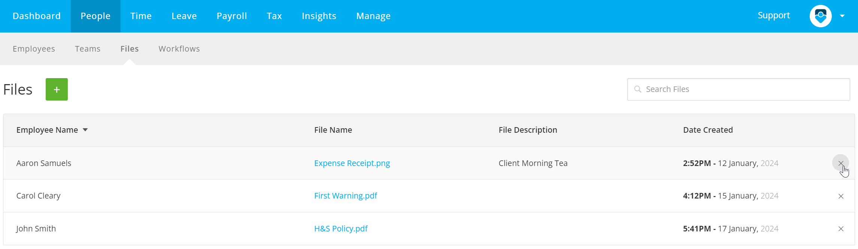
Task: Click the Date Created column header
Action: (x=708, y=130)
